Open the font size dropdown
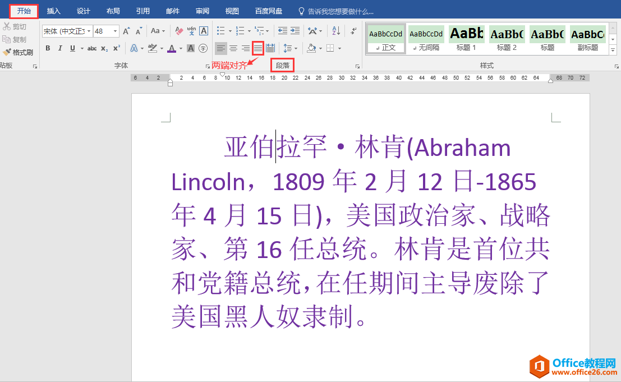Screen dimensions: 621x382 [116, 31]
